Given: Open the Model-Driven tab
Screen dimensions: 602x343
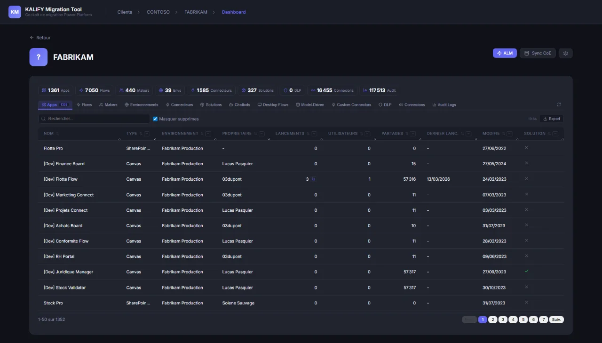Looking at the screenshot, I should tap(309, 104).
